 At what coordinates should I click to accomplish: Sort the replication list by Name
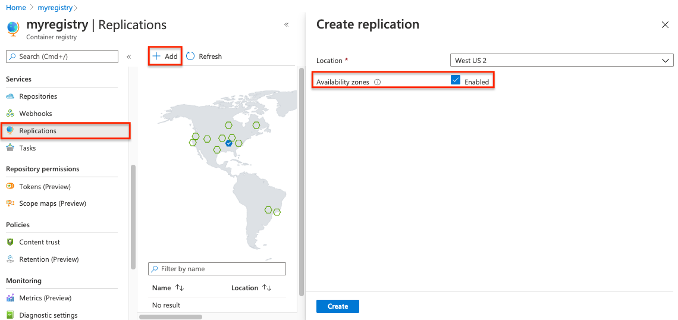click(180, 288)
